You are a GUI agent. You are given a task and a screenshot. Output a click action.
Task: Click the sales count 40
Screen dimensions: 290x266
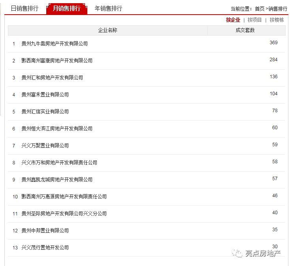click(275, 213)
